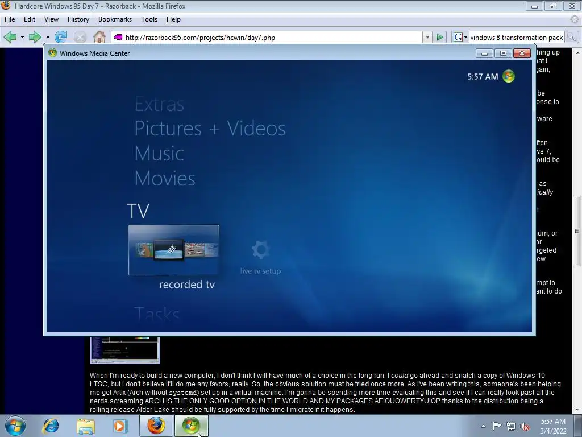Click the green Go arrow beside the URL
This screenshot has height=437, width=582.
tap(440, 37)
